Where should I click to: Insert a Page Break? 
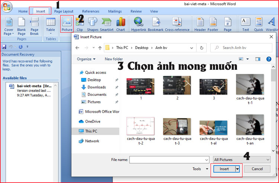(x=34, y=26)
